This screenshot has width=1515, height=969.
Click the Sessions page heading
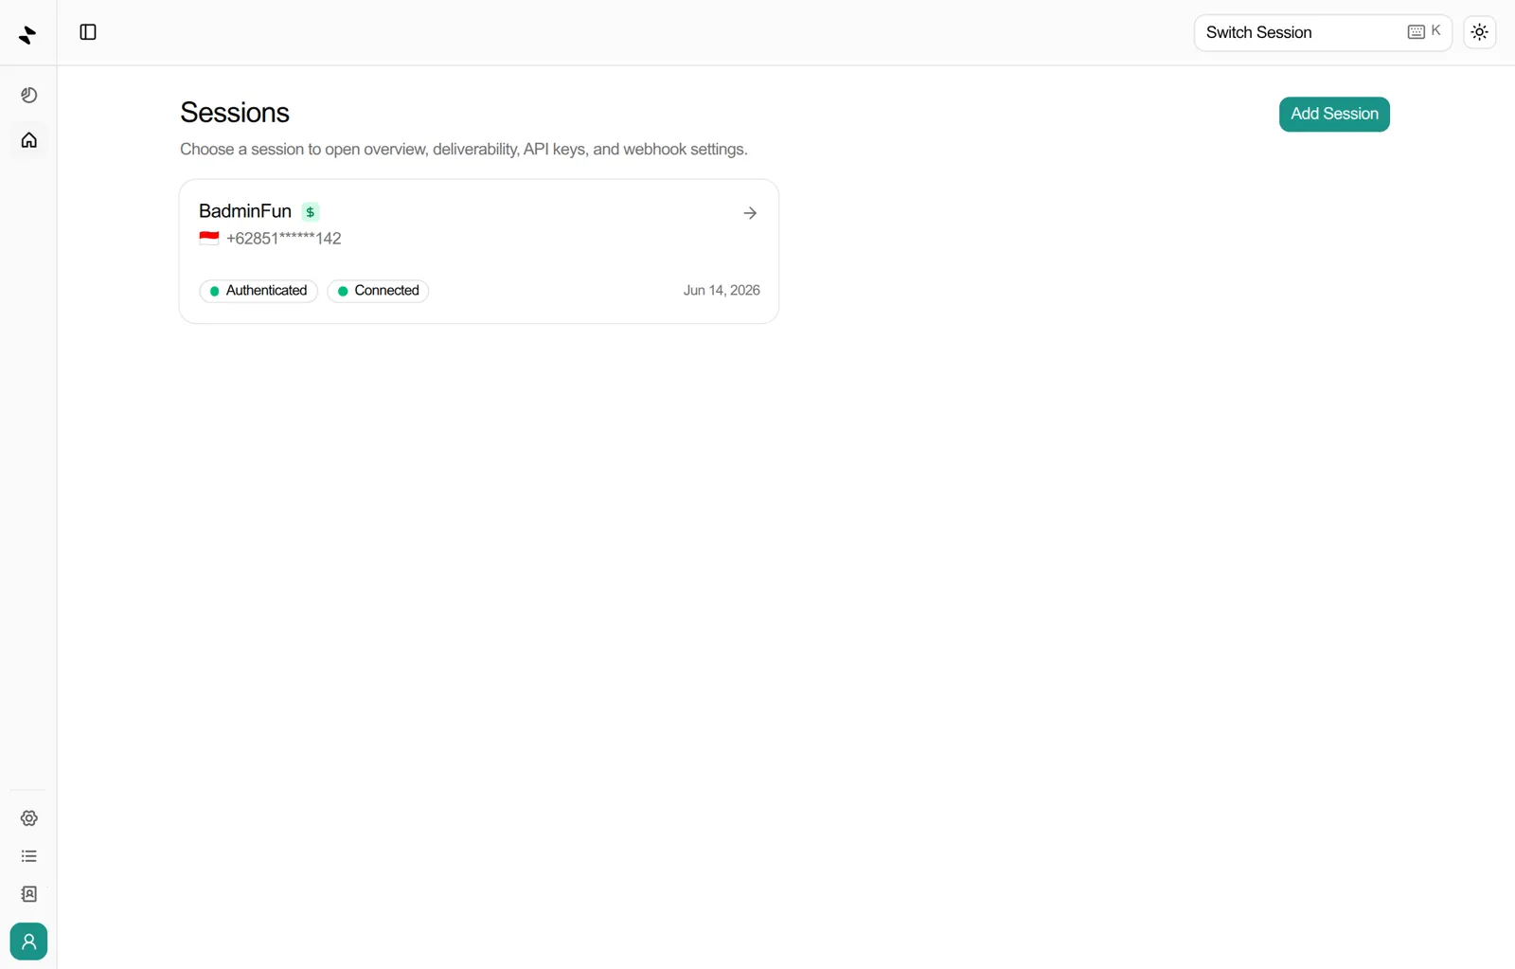(x=235, y=113)
